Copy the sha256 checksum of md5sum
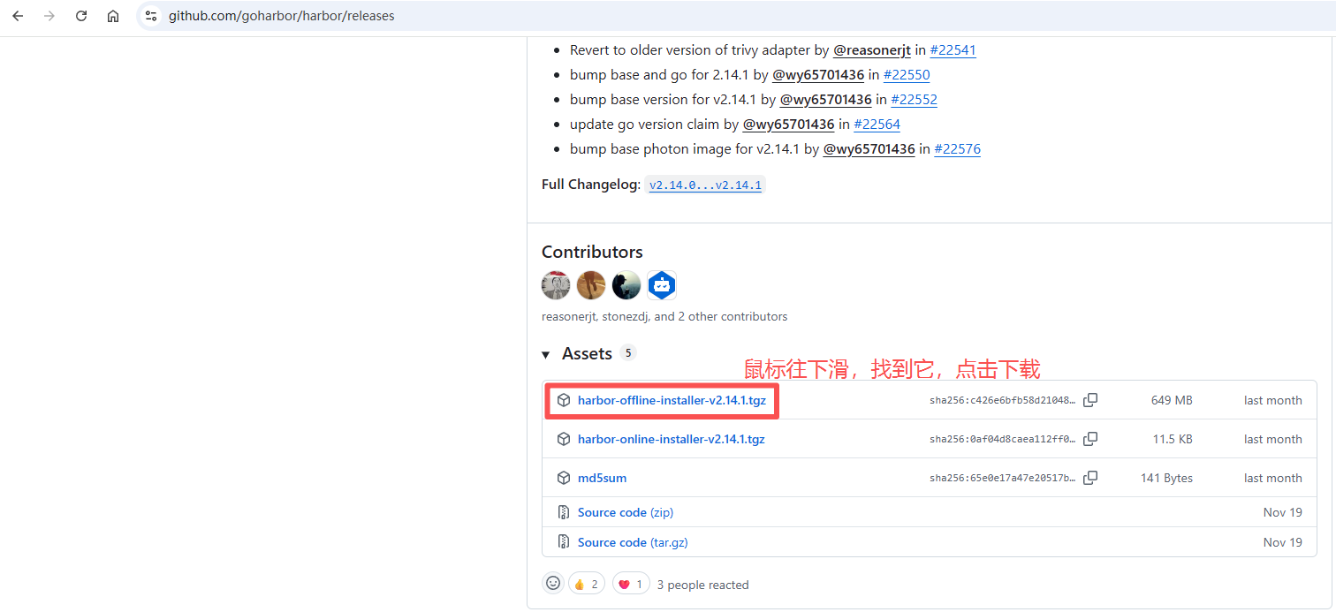This screenshot has height=612, width=1336. [x=1090, y=478]
